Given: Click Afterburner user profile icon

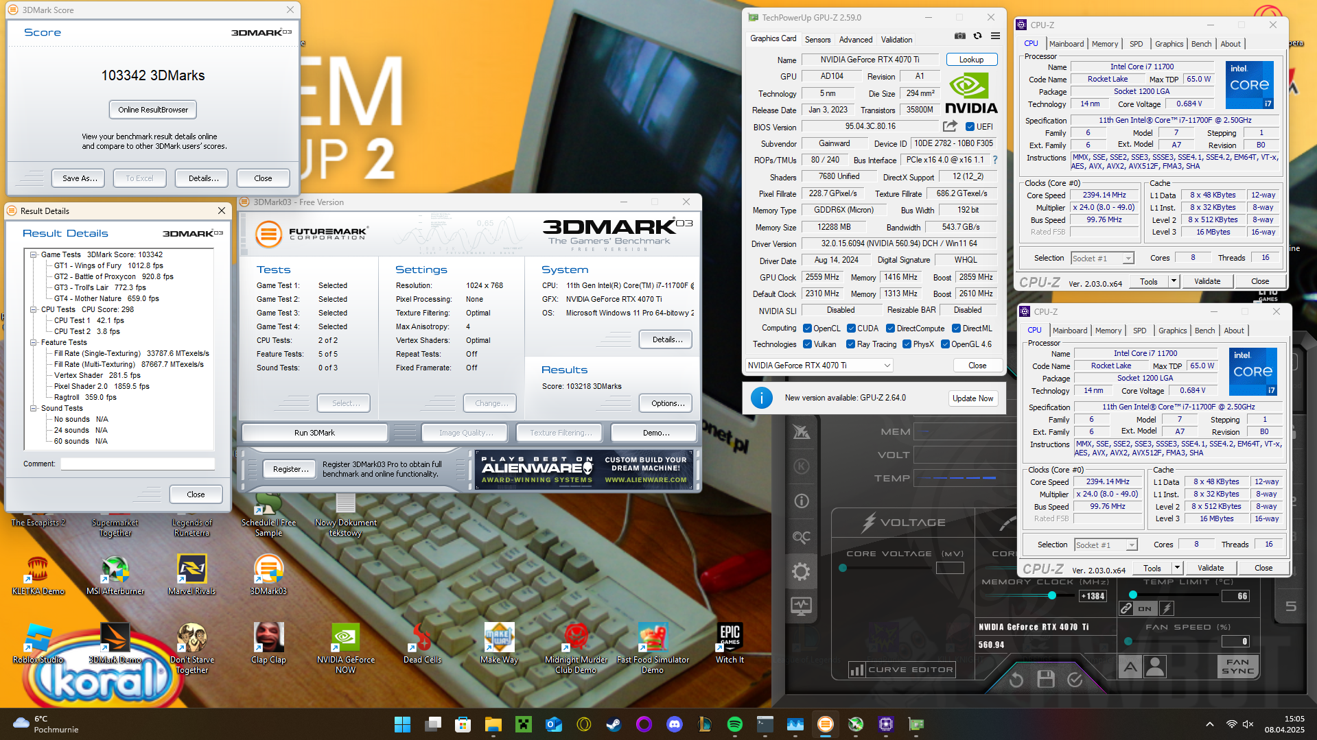Looking at the screenshot, I should click(1156, 666).
